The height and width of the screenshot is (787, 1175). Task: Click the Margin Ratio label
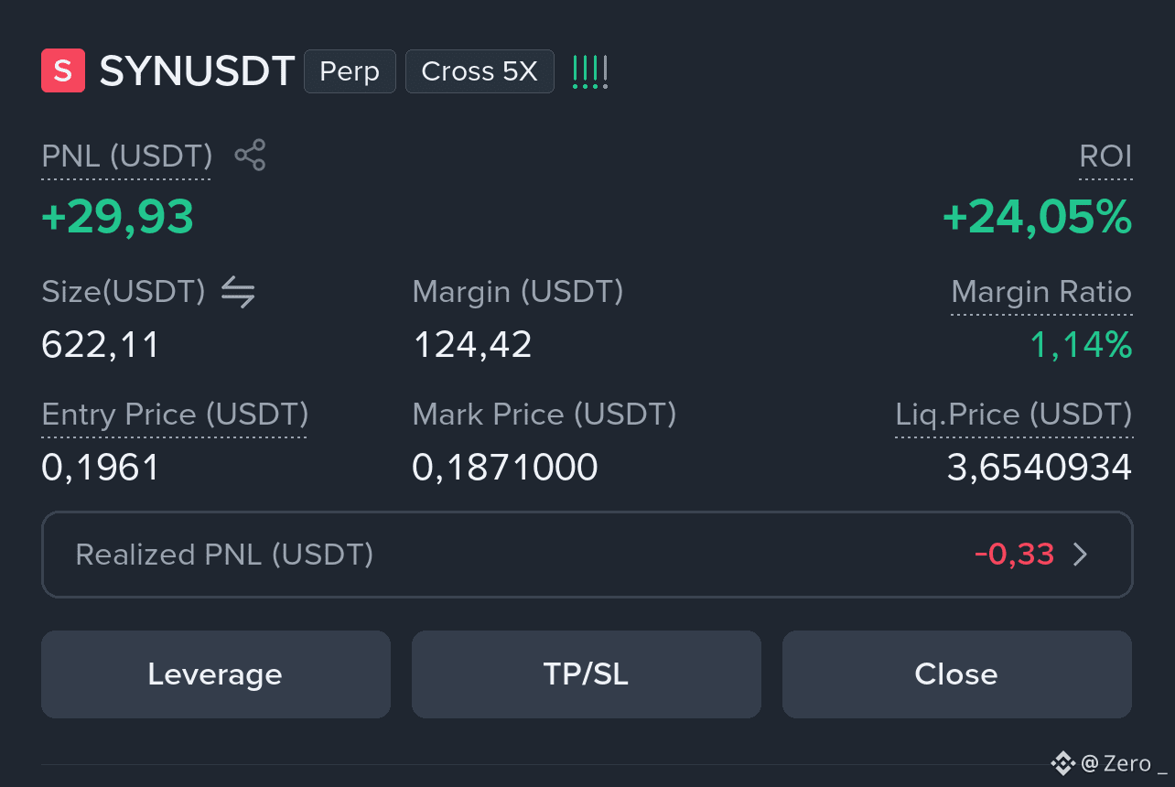[1041, 292]
